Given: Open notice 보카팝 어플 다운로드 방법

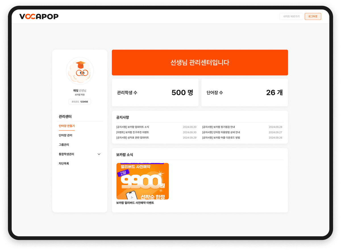Looking at the screenshot, I should tap(221, 138).
